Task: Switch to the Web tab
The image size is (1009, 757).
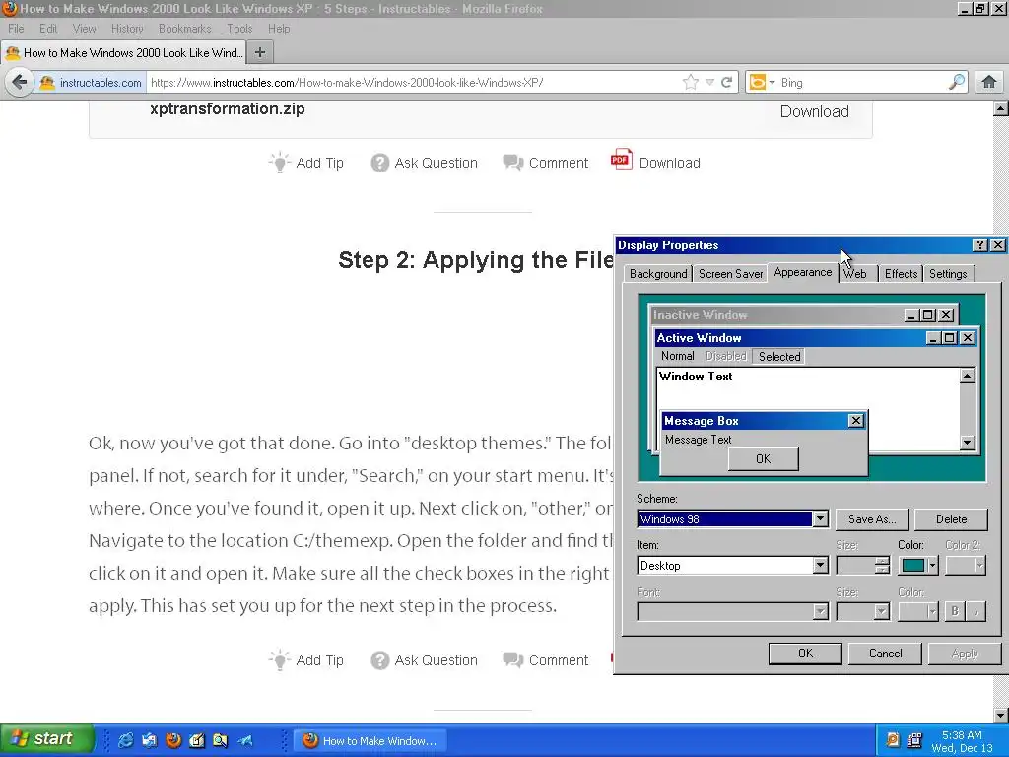Action: point(855,274)
